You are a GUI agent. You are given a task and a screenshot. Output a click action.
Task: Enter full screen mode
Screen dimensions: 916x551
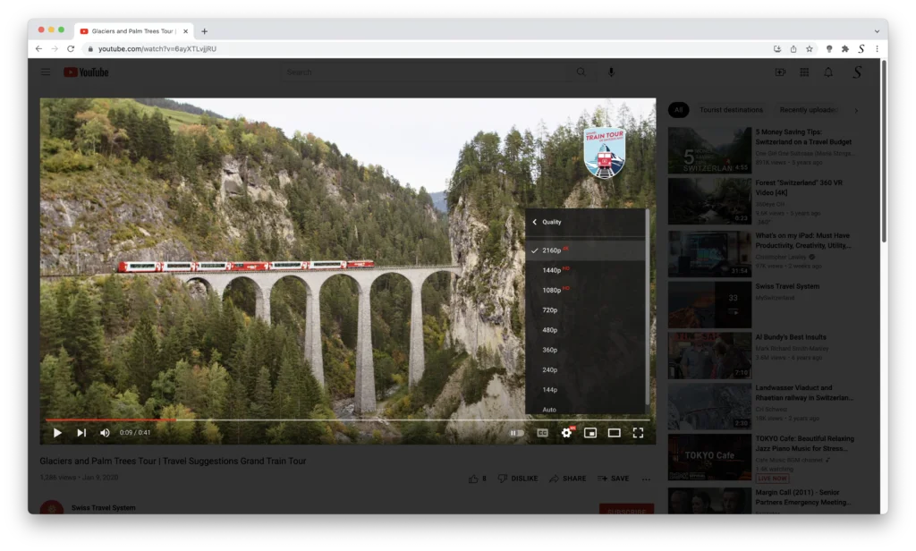(x=638, y=433)
